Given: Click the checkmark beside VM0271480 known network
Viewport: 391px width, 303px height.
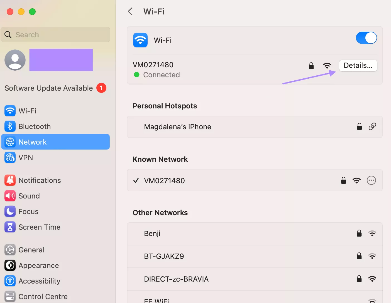Looking at the screenshot, I should tap(136, 180).
